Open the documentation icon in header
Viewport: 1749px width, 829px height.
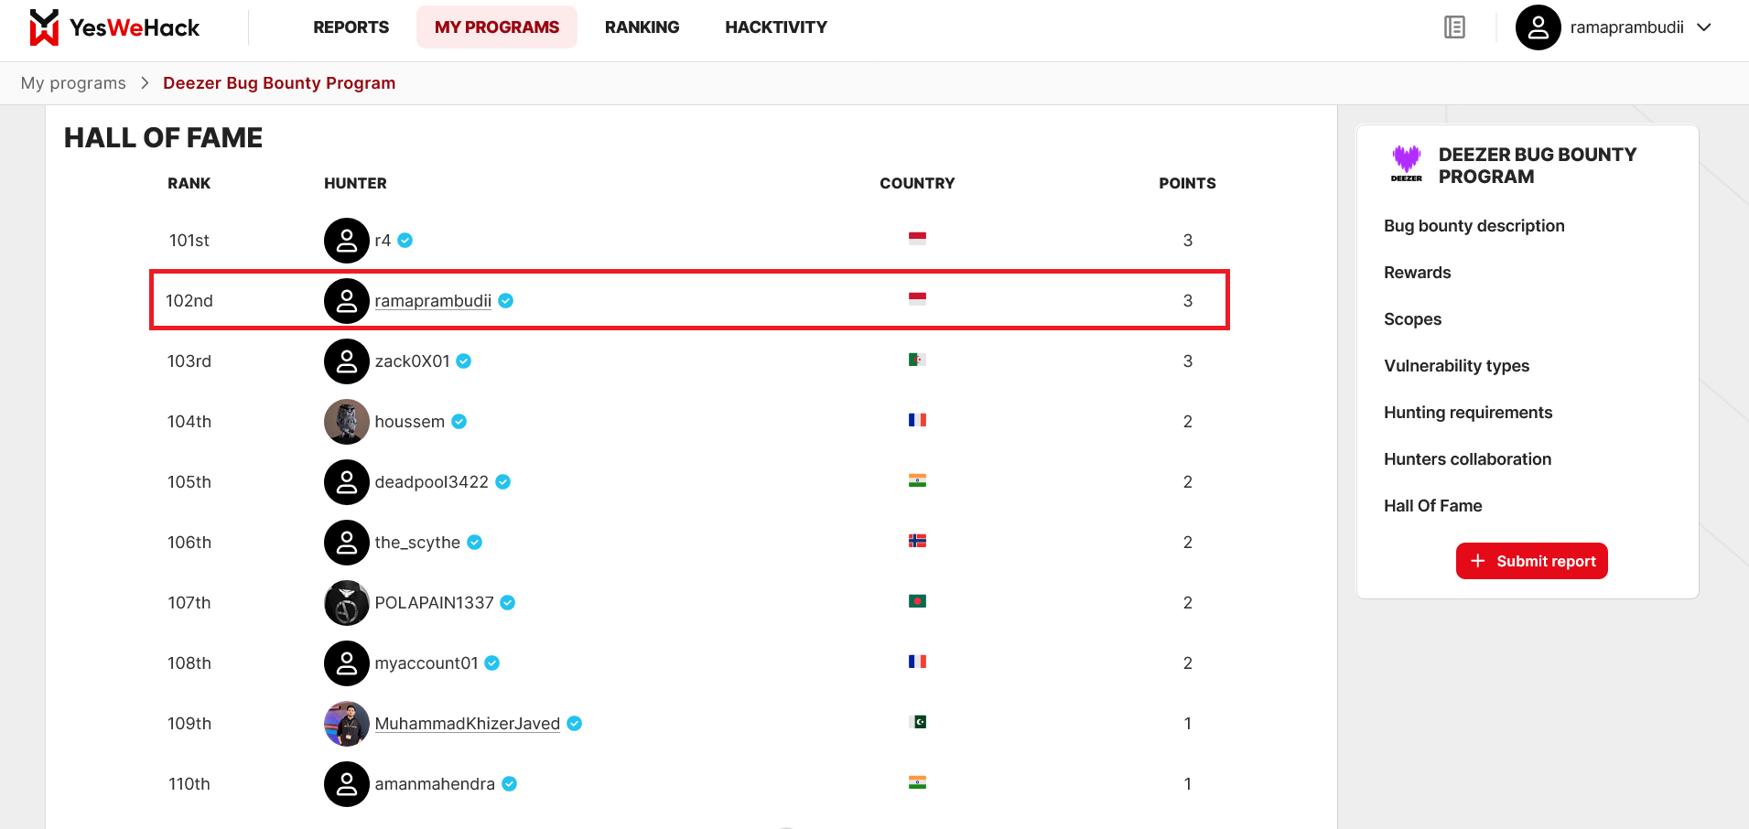click(1454, 27)
